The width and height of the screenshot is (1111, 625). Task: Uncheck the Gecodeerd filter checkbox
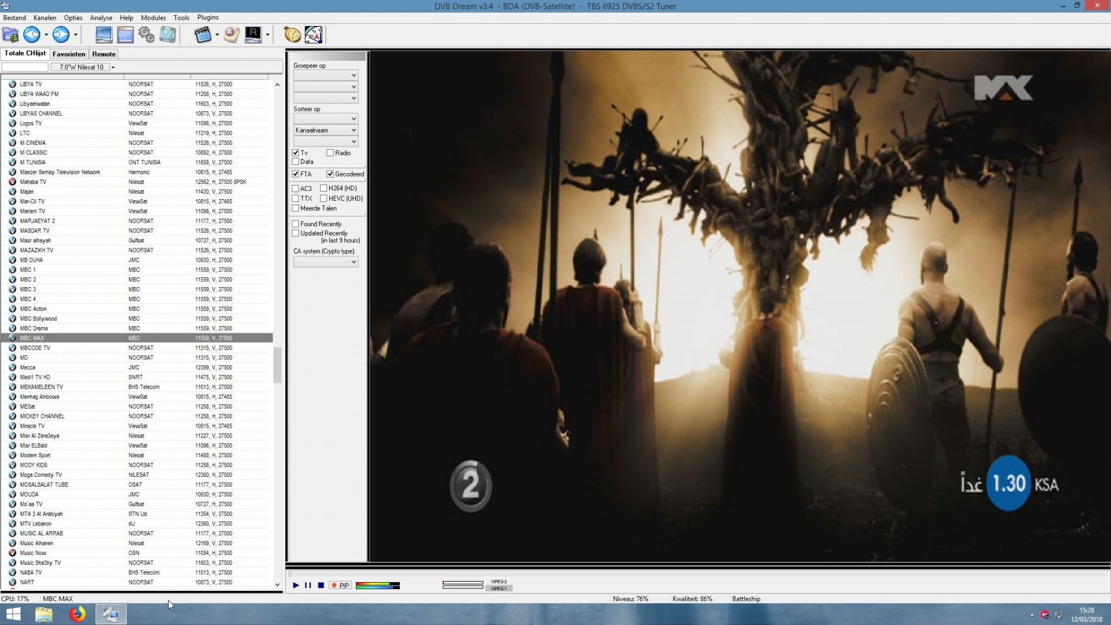[330, 174]
